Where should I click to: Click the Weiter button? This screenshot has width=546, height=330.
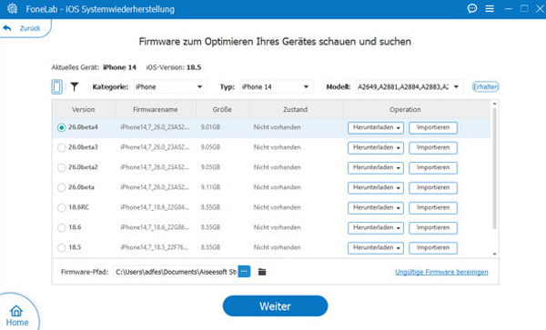[x=275, y=306]
